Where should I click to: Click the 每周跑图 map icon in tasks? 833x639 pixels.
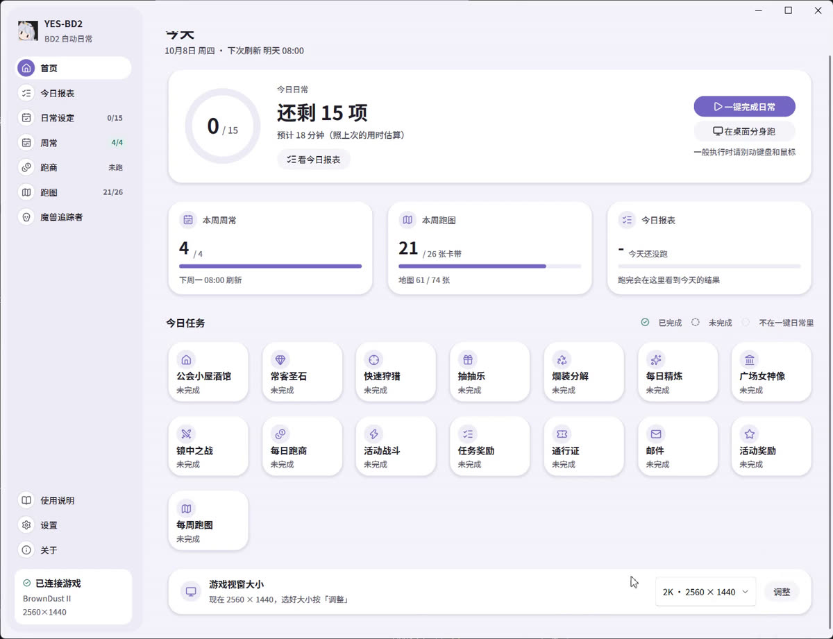point(186,509)
